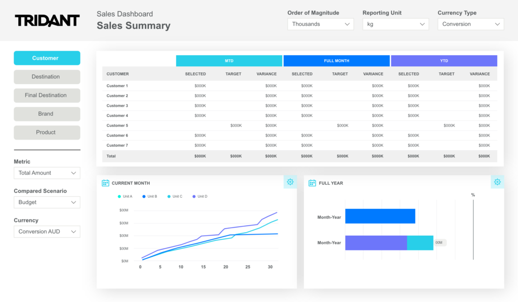Expand the Order of Magnitude dropdown
518x302 pixels.
pos(320,24)
